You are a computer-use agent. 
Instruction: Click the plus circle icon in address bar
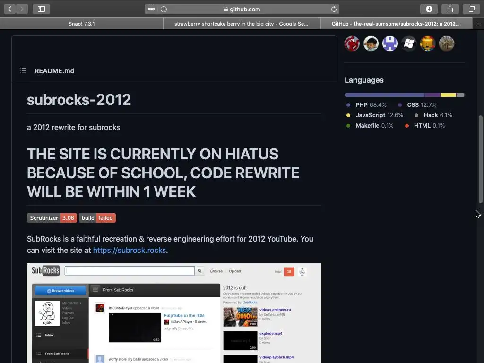point(164,9)
